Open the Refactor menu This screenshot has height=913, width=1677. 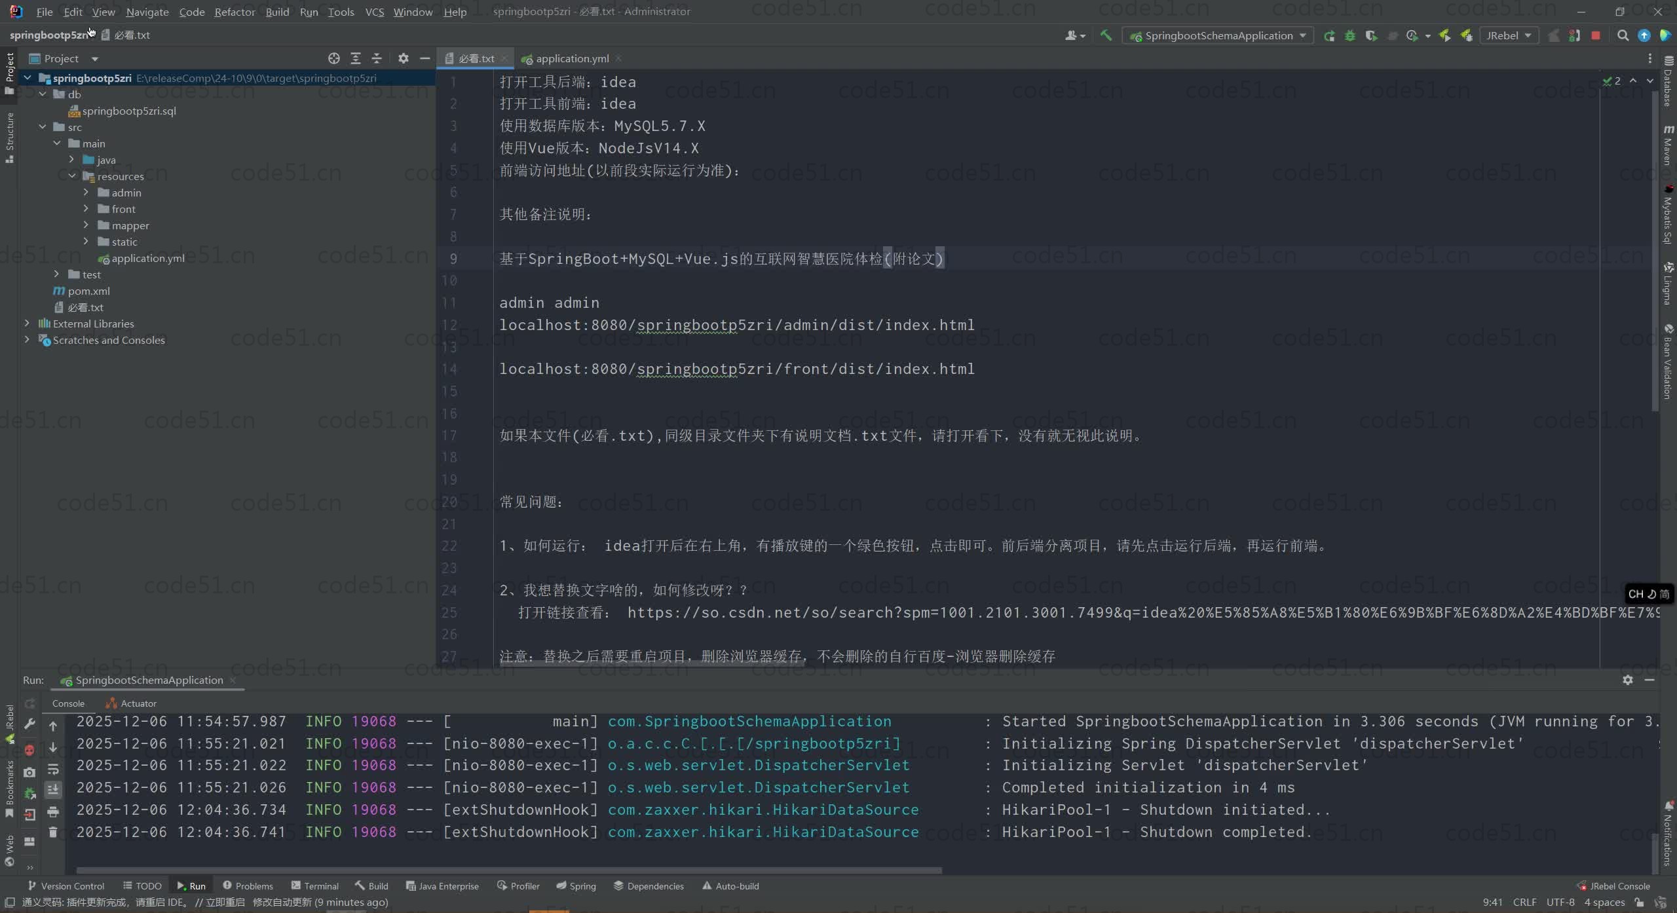coord(235,12)
